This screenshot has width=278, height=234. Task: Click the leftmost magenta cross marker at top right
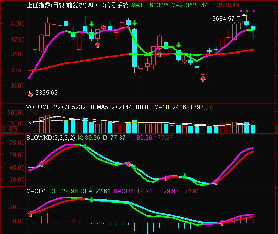[x=241, y=11]
